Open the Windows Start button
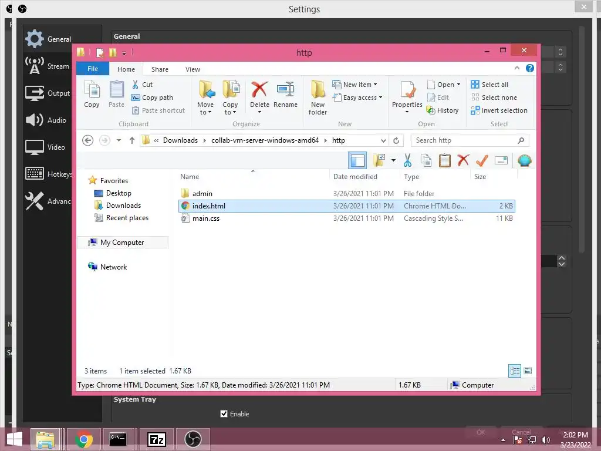 (x=15, y=439)
